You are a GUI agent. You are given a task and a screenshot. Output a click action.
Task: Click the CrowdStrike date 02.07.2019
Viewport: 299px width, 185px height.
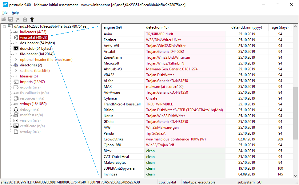(247, 139)
